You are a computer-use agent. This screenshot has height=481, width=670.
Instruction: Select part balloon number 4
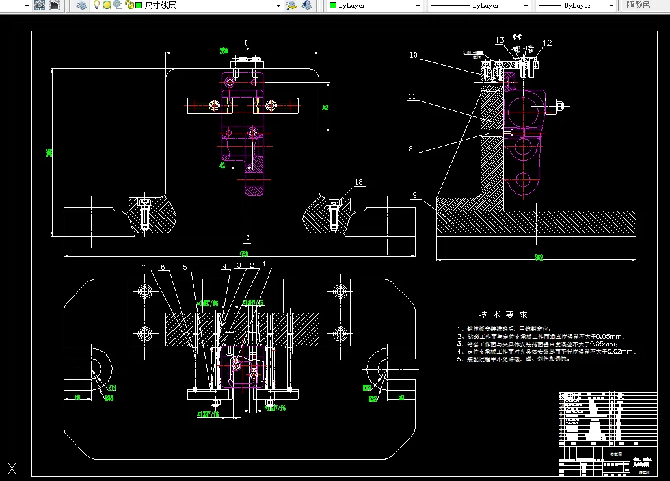pyautogui.click(x=225, y=266)
